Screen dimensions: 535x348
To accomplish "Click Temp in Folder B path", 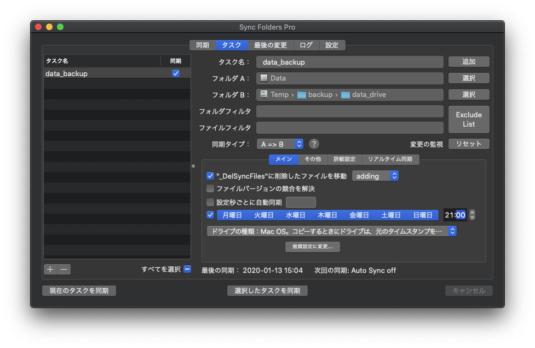I will [279, 95].
